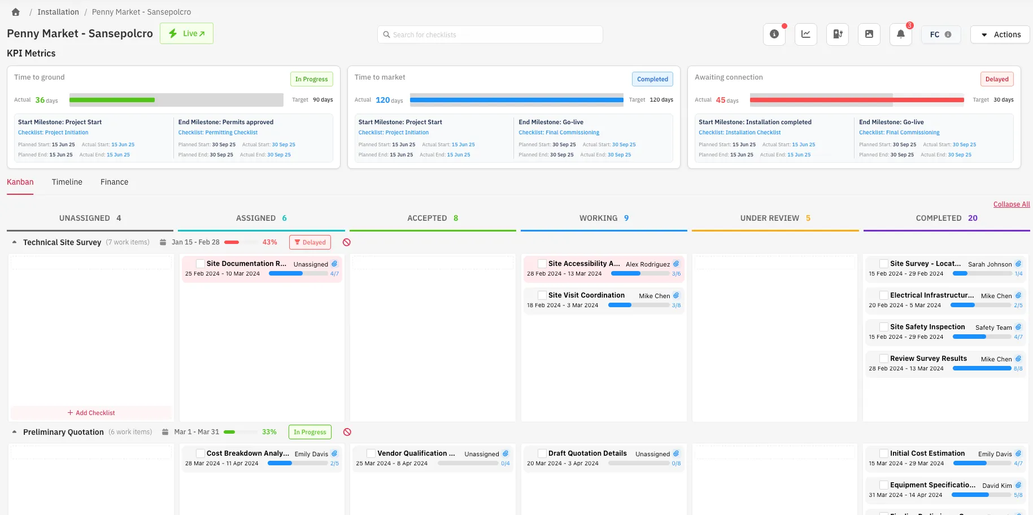Switch to the Finance tab
The width and height of the screenshot is (1033, 515).
115,182
